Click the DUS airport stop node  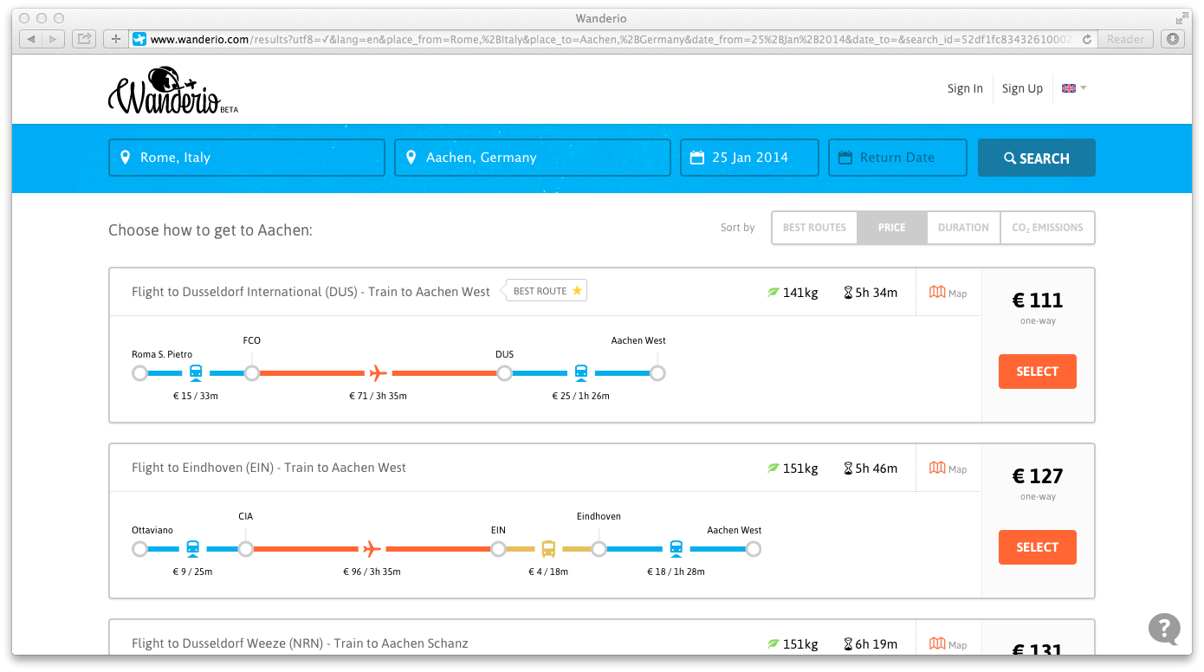coord(504,373)
